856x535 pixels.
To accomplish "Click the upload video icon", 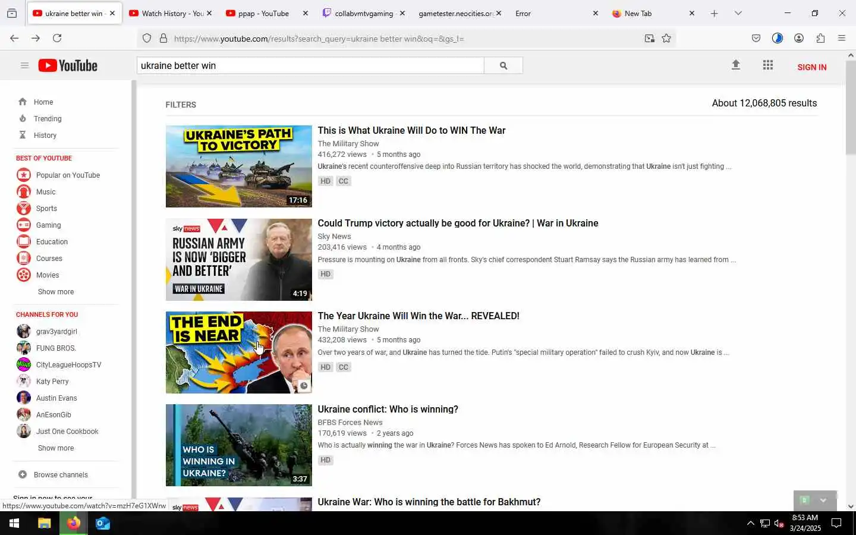I will point(735,65).
